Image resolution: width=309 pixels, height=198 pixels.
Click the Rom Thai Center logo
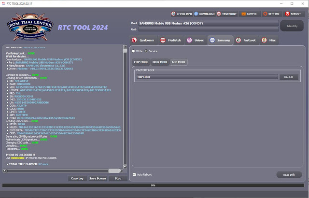(30, 27)
